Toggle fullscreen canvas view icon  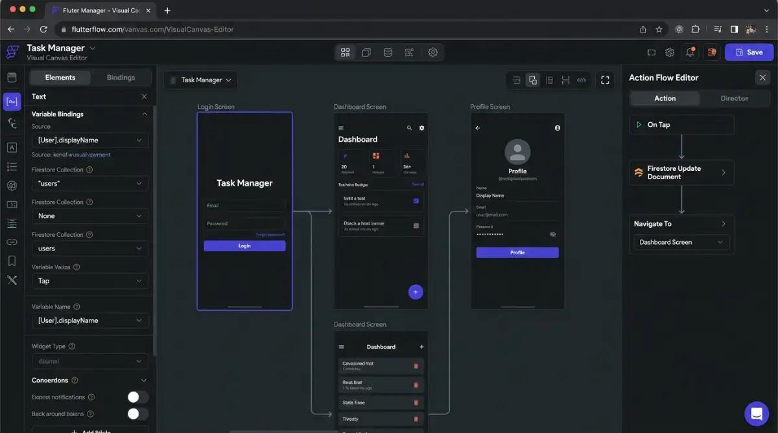(605, 80)
